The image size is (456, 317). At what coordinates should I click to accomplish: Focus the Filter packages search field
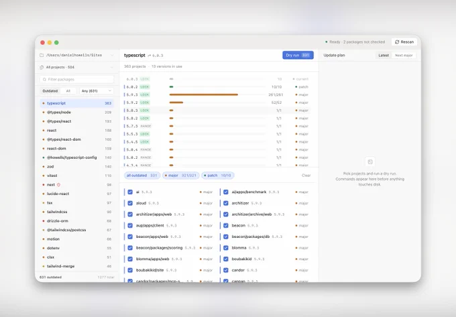click(76, 79)
